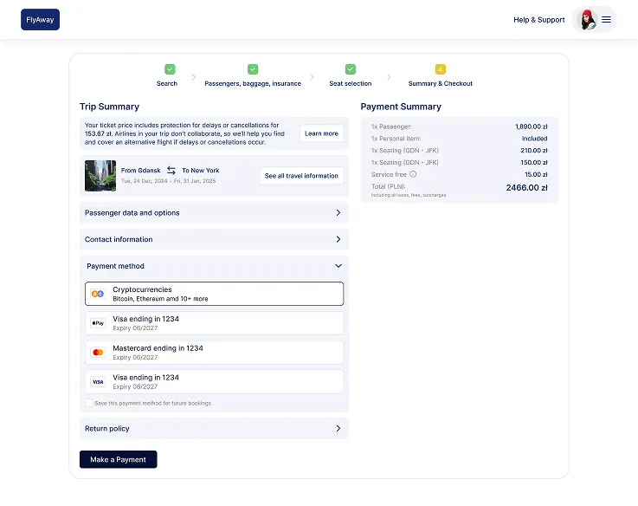The height and width of the screenshot is (506, 638).
Task: Tick Save this payment method checkbox
Action: pyautogui.click(x=89, y=403)
